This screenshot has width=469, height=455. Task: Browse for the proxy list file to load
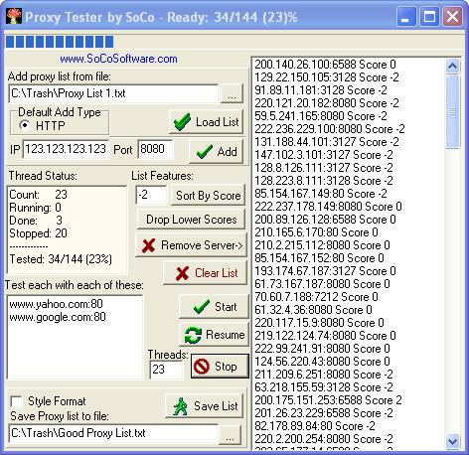click(232, 93)
